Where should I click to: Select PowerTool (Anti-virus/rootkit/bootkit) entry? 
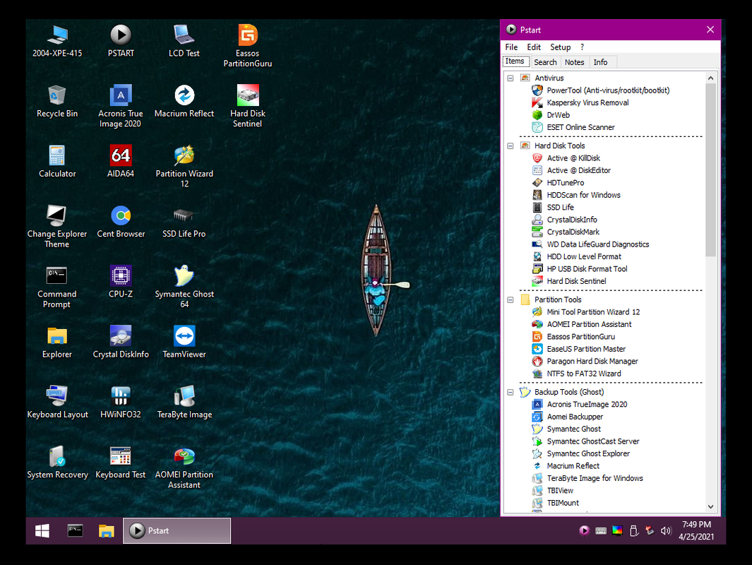pos(608,90)
